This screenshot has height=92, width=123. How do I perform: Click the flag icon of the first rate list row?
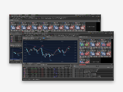pos(24,68)
